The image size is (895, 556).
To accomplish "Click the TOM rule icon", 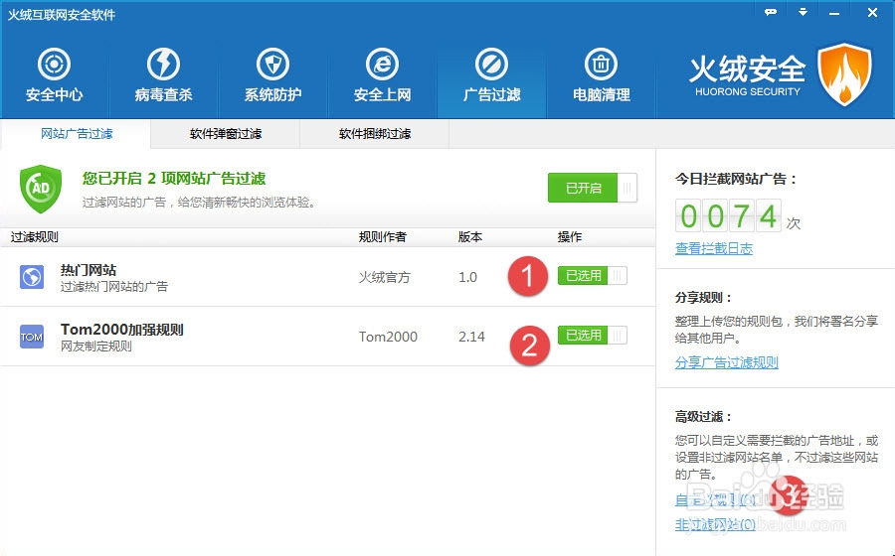I will [x=32, y=337].
